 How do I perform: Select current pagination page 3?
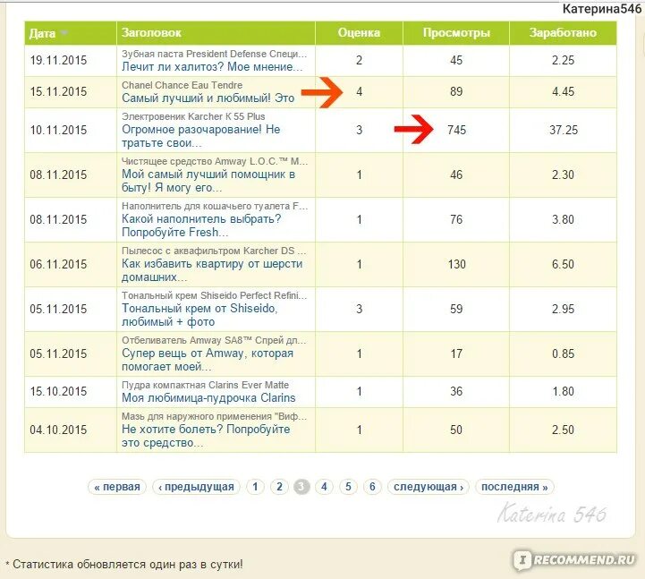[x=301, y=487]
